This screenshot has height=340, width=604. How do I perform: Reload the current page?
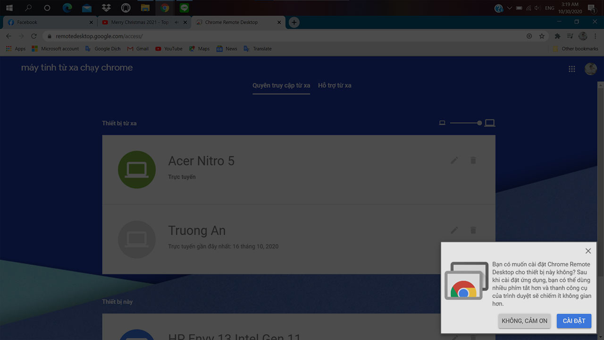(34, 36)
